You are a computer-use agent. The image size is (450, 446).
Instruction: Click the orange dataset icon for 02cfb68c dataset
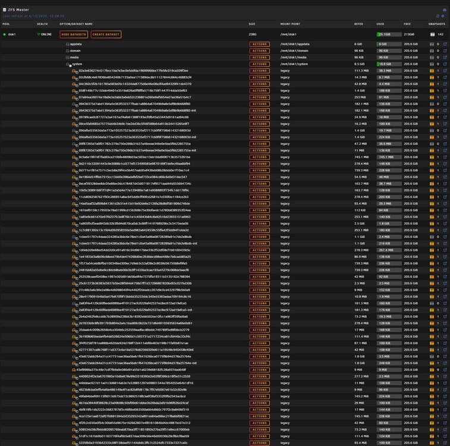pos(75,77)
